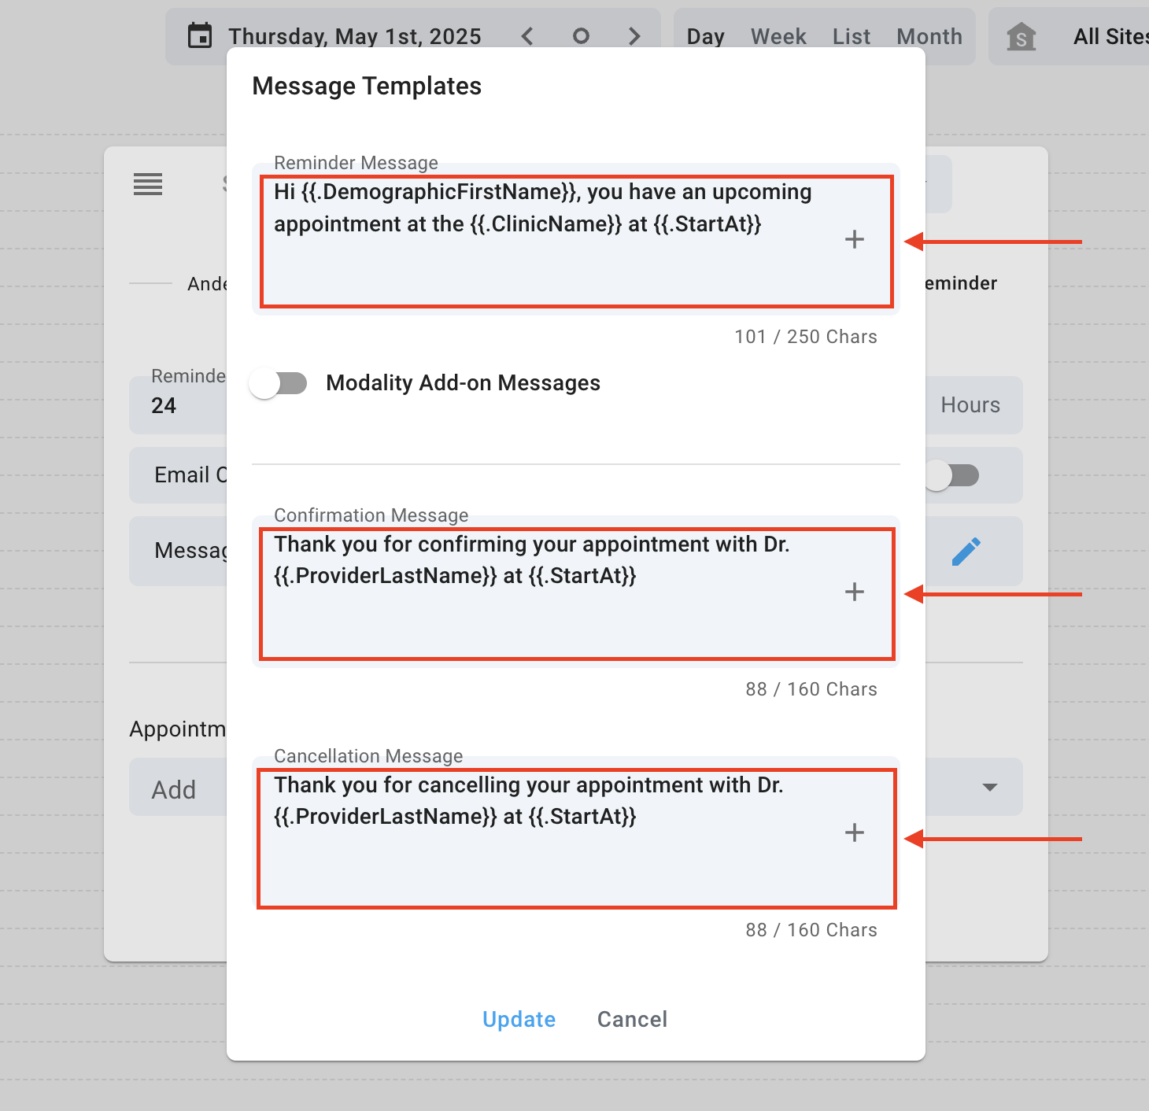Cancel the Message Templates dialog
The width and height of the screenshot is (1149, 1111).
(x=632, y=1020)
